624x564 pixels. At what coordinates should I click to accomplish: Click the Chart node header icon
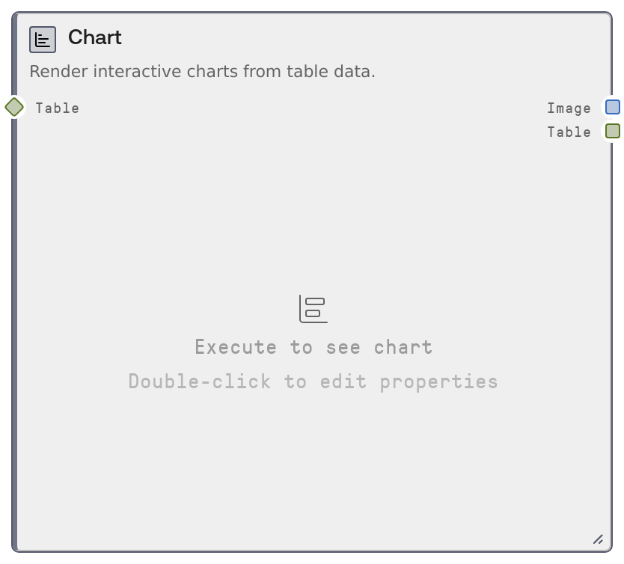pyautogui.click(x=43, y=40)
